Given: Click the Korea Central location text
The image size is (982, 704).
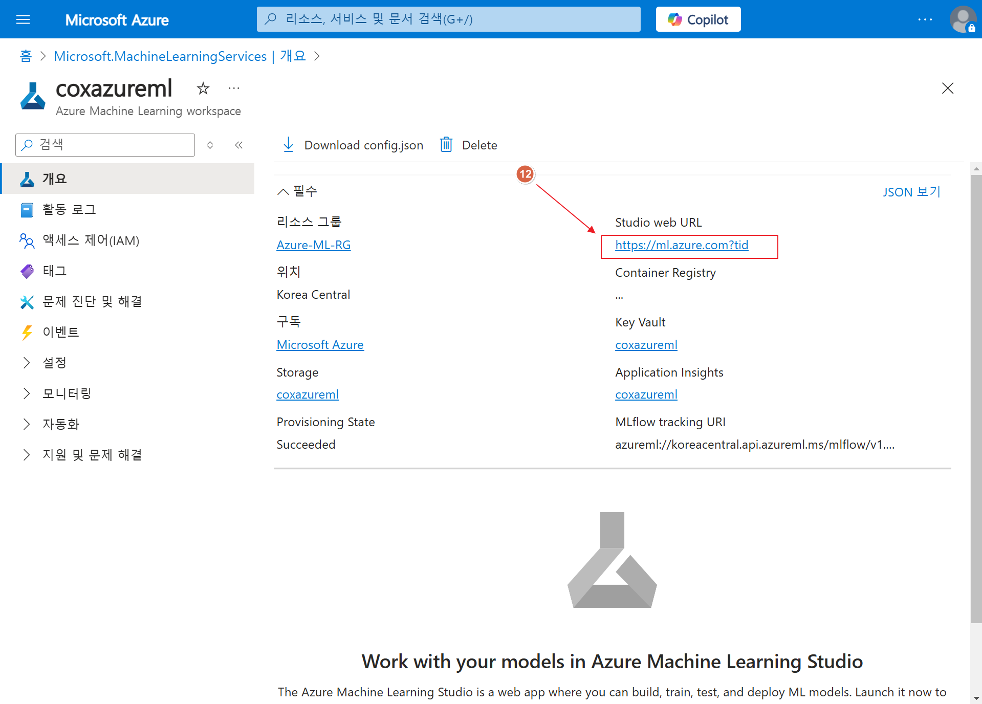Looking at the screenshot, I should pos(313,295).
